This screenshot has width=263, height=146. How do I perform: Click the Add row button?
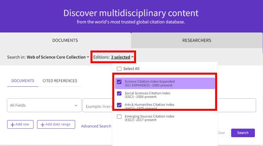coord(20,124)
